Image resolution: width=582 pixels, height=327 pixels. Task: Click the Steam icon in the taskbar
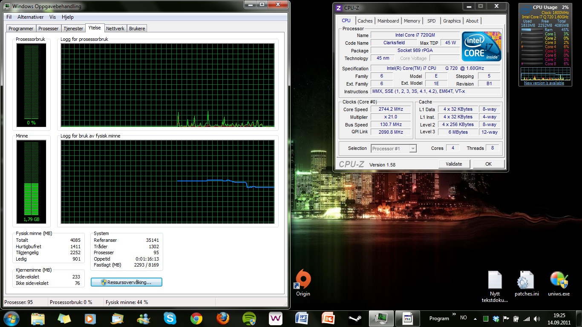pos(354,318)
